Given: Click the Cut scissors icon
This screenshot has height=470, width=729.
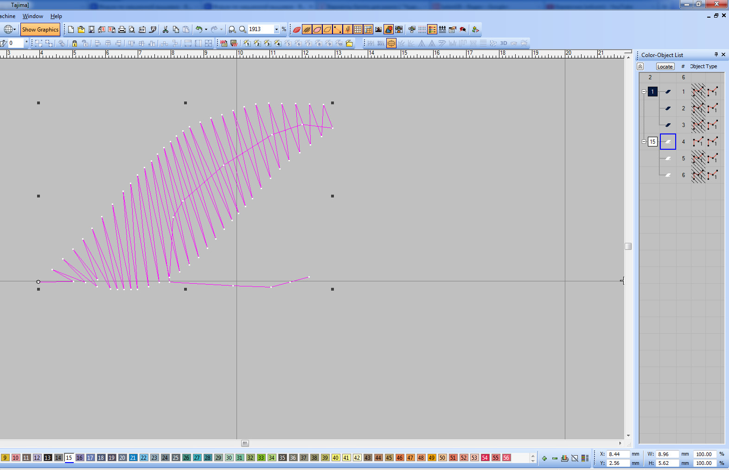Looking at the screenshot, I should coord(166,30).
